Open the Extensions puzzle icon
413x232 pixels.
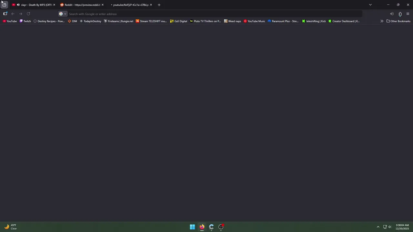[x=400, y=14]
